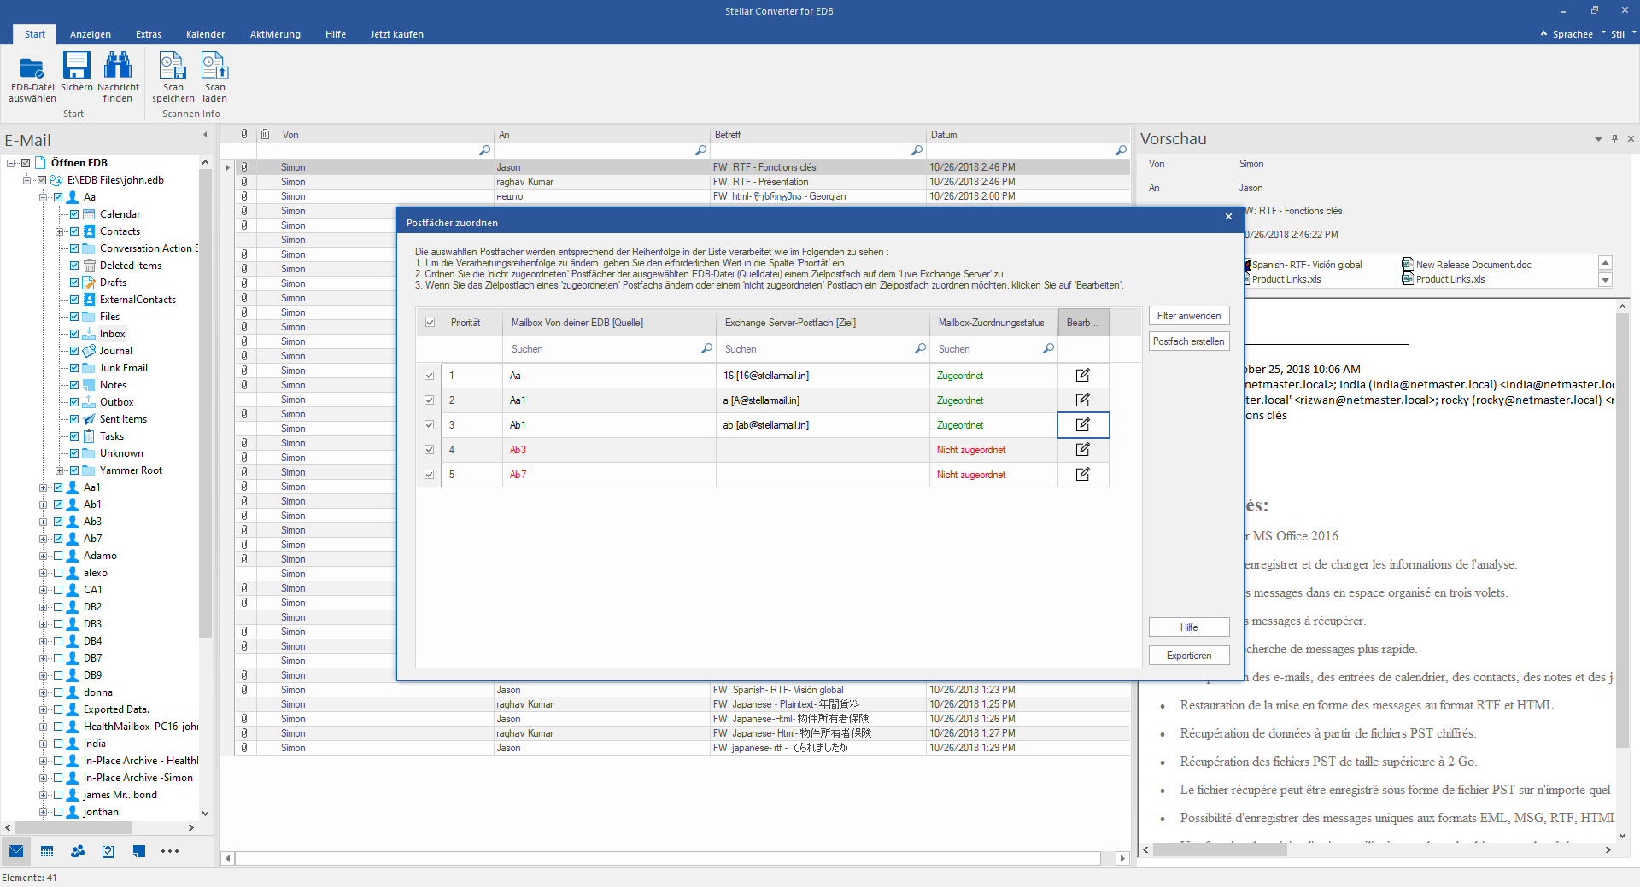Click the search icon in Von column filter
This screenshot has width=1640, height=887.
pyautogui.click(x=484, y=150)
